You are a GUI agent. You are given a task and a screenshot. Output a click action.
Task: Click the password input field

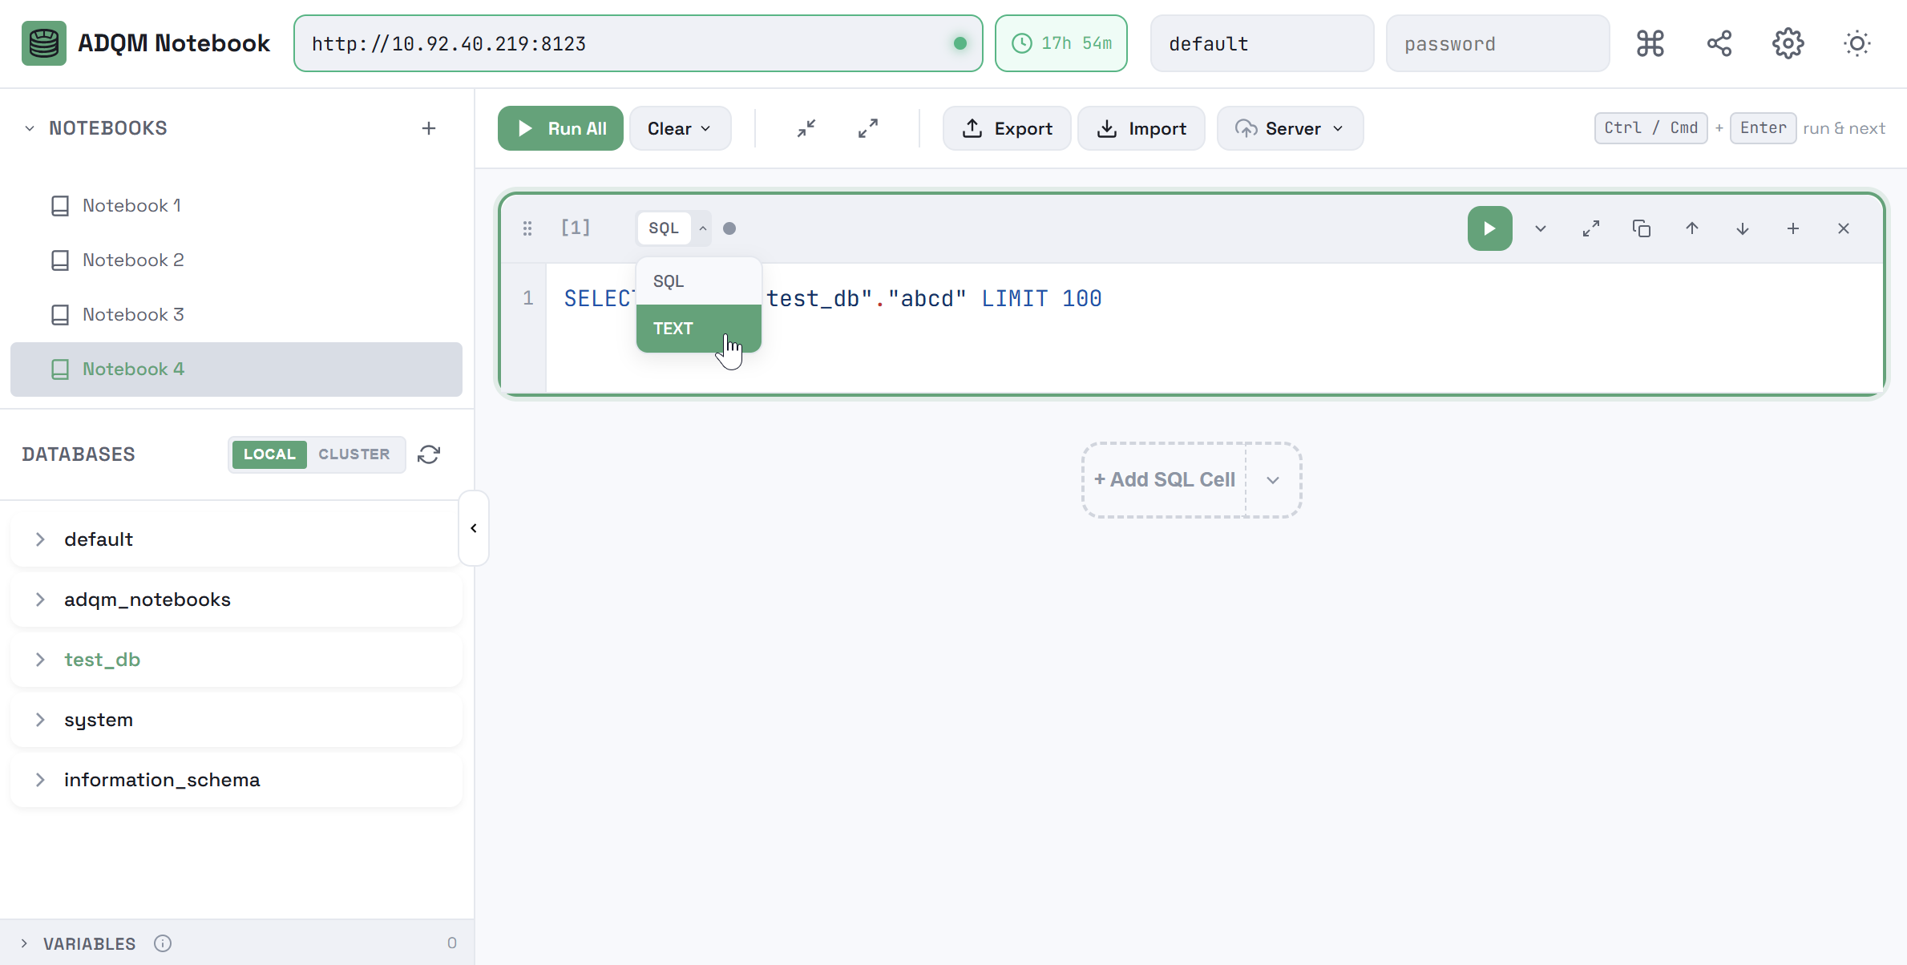[1497, 43]
